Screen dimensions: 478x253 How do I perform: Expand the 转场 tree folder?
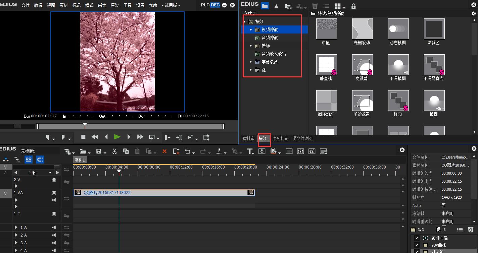tap(251, 46)
